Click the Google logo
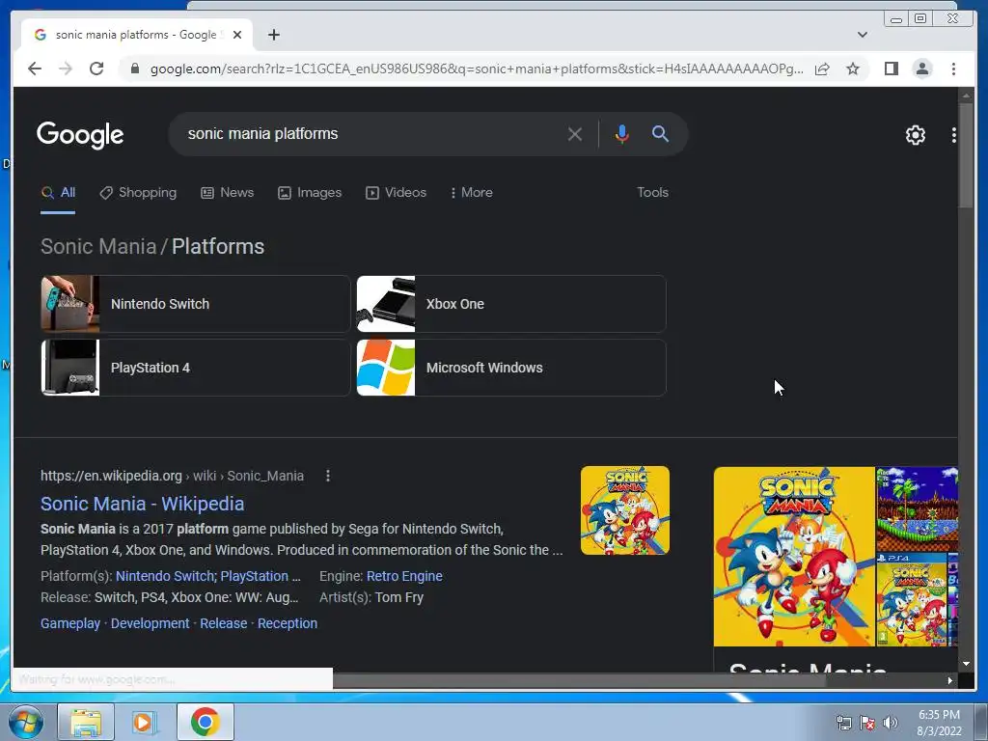The height and width of the screenshot is (741, 988). (80, 135)
